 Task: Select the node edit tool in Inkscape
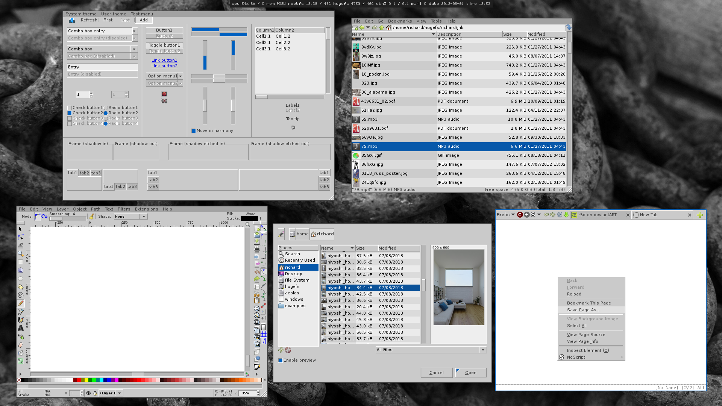pyautogui.click(x=20, y=237)
